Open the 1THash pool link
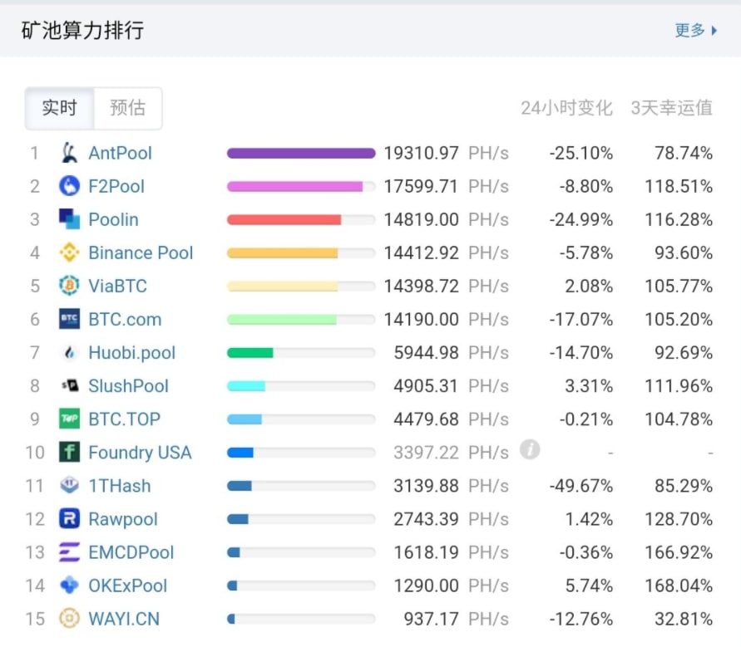The image size is (741, 647). point(120,486)
